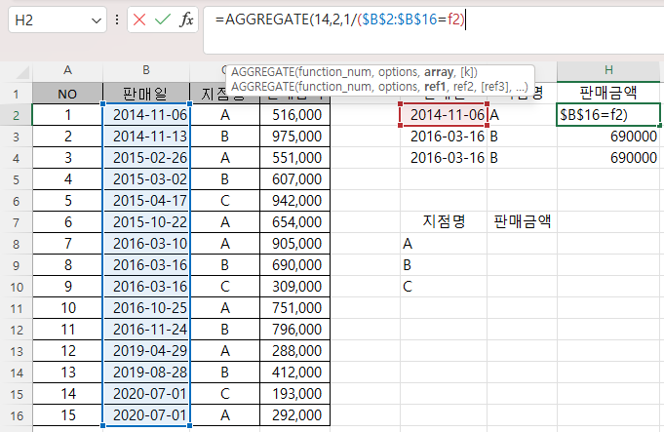The width and height of the screenshot is (664, 432).
Task: Select the cell with NO value 8
Action: click(x=67, y=265)
